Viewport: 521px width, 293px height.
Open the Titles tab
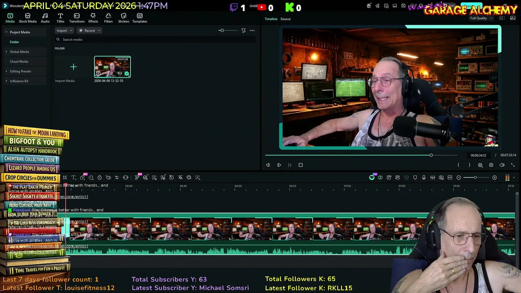[60, 18]
